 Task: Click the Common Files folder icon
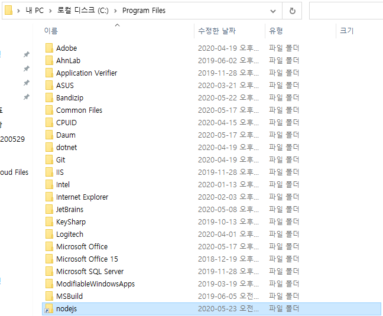coord(49,110)
